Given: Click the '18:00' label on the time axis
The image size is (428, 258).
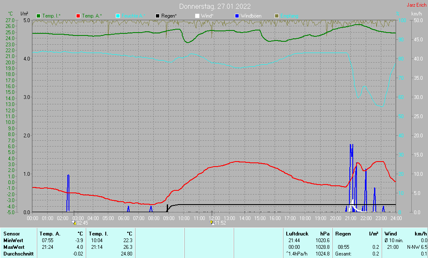Looking at the screenshot, I should (x=305, y=218).
